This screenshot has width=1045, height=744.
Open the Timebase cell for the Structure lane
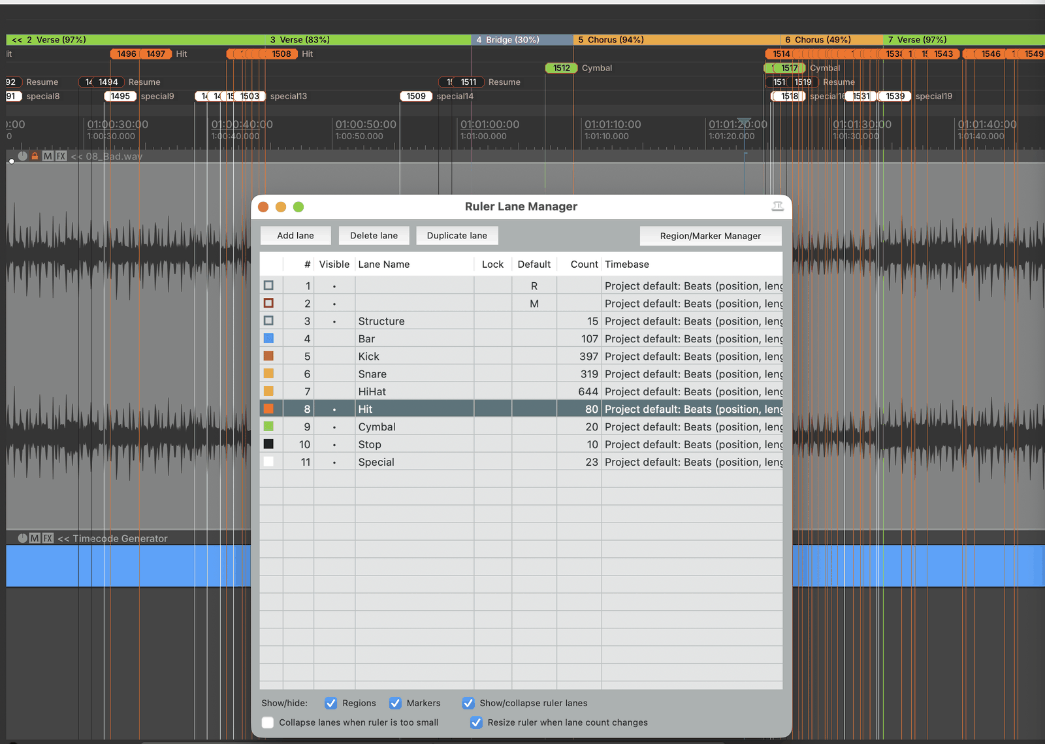click(692, 321)
